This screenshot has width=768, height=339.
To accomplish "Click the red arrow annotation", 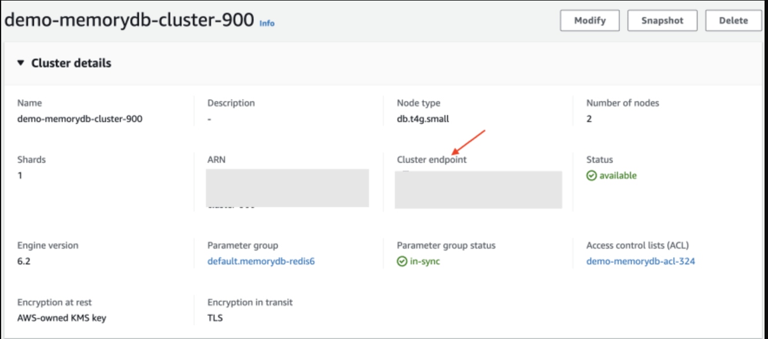I will pos(467,143).
